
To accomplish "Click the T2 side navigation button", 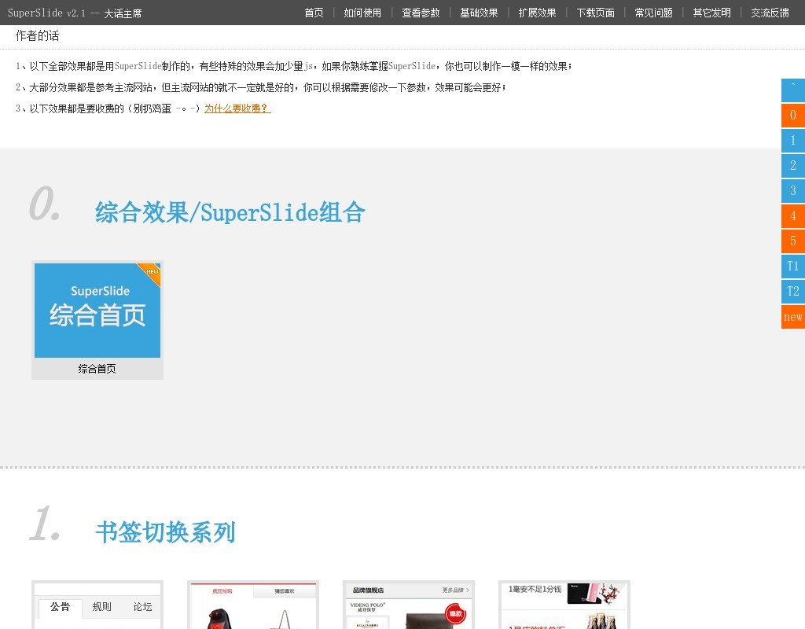I will point(793,292).
